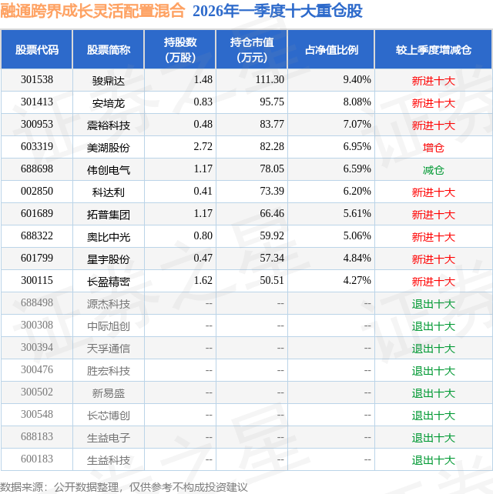The image size is (493, 494).
Task: Click stock name 安培龙
Action: [109, 103]
